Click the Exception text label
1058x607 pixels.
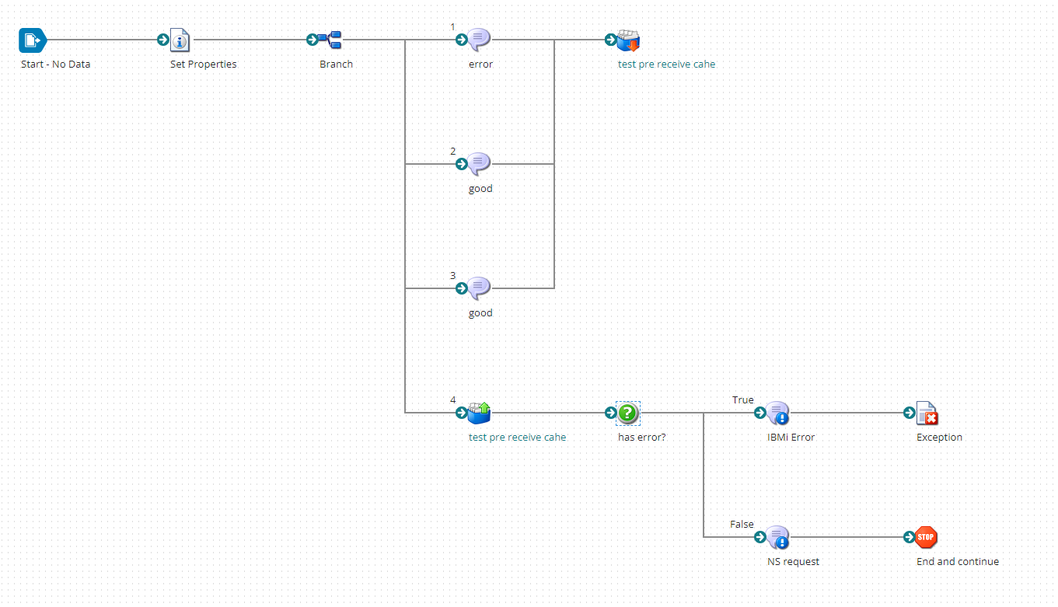coord(938,437)
